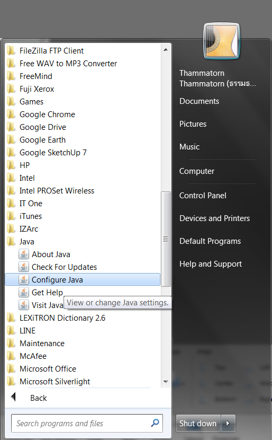This screenshot has height=440, width=272.
Task: Click the Microsoft Office folder icon
Action: pyautogui.click(x=11, y=369)
